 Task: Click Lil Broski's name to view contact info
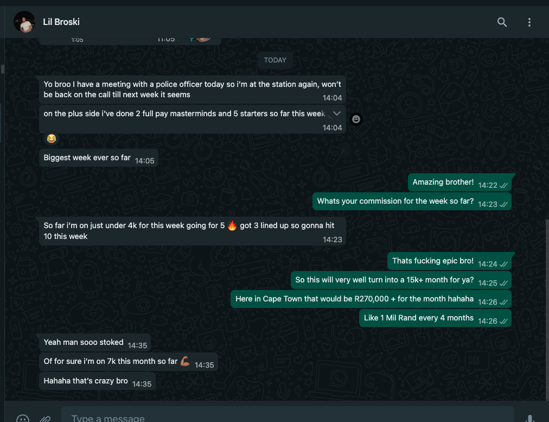(61, 22)
